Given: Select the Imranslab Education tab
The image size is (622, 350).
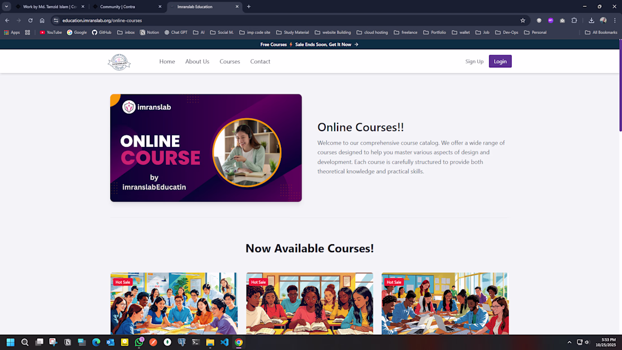Looking at the screenshot, I should click(205, 7).
